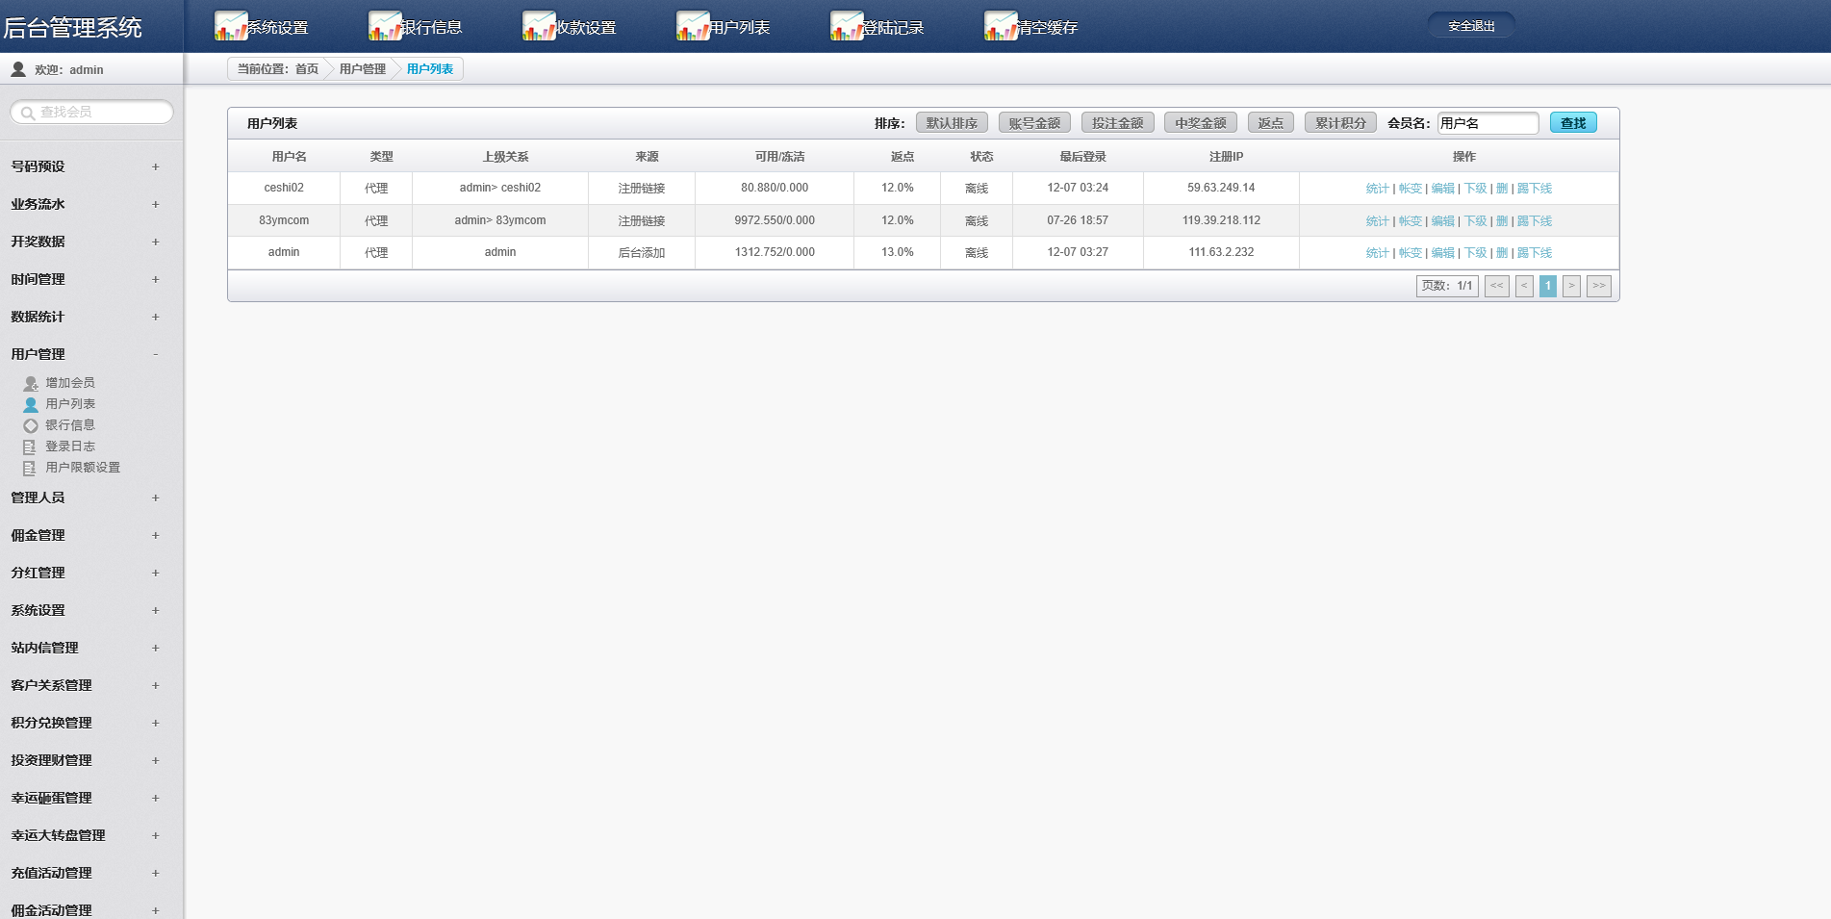The width and height of the screenshot is (1831, 919).
Task: Click the chart icon next to 收款设置
Action: coord(538,26)
